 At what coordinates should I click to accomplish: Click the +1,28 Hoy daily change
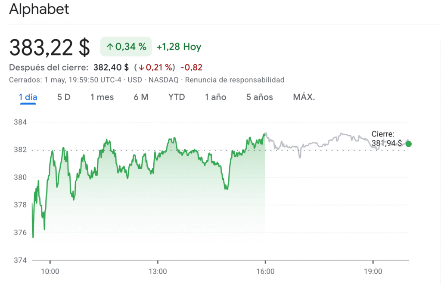pos(179,46)
